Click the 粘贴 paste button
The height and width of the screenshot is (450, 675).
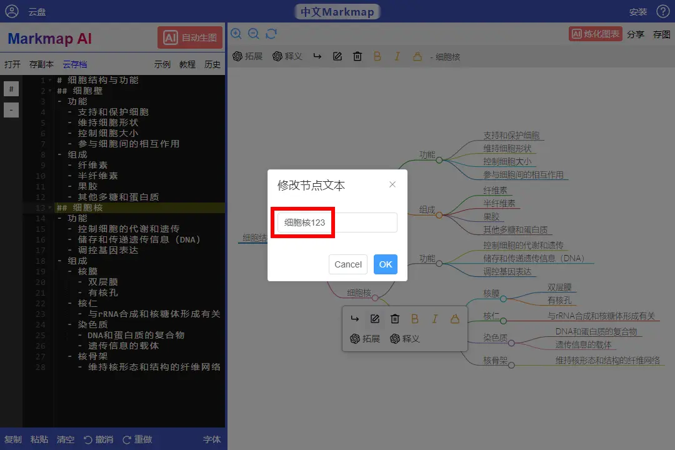coord(39,439)
